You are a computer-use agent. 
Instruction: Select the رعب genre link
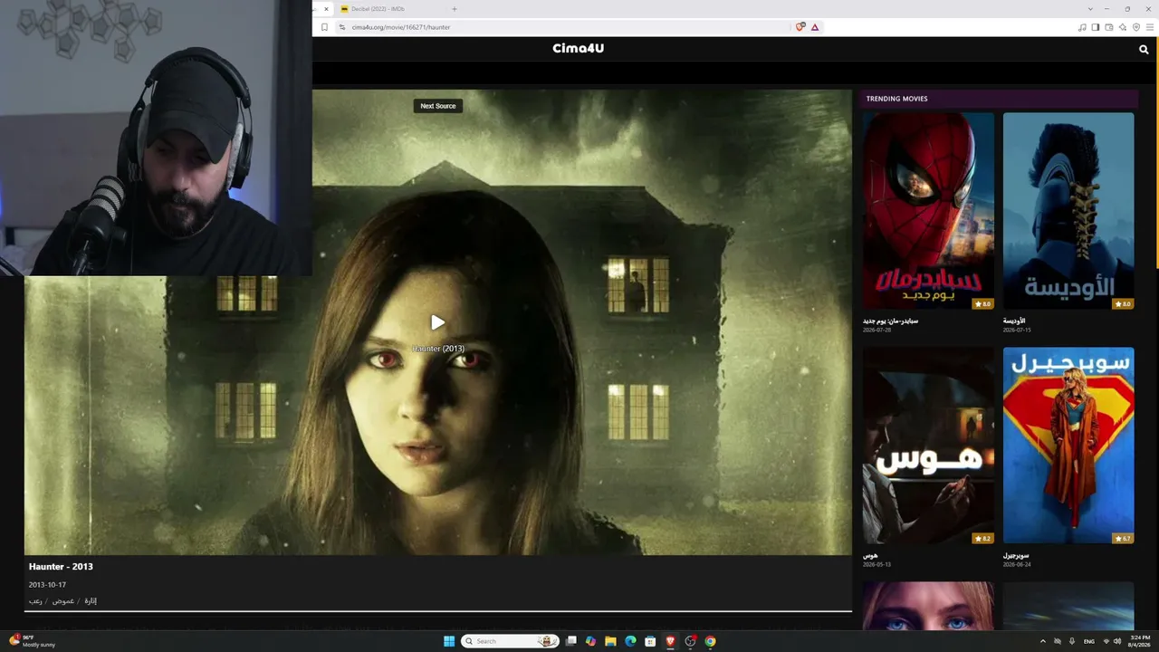(x=35, y=600)
